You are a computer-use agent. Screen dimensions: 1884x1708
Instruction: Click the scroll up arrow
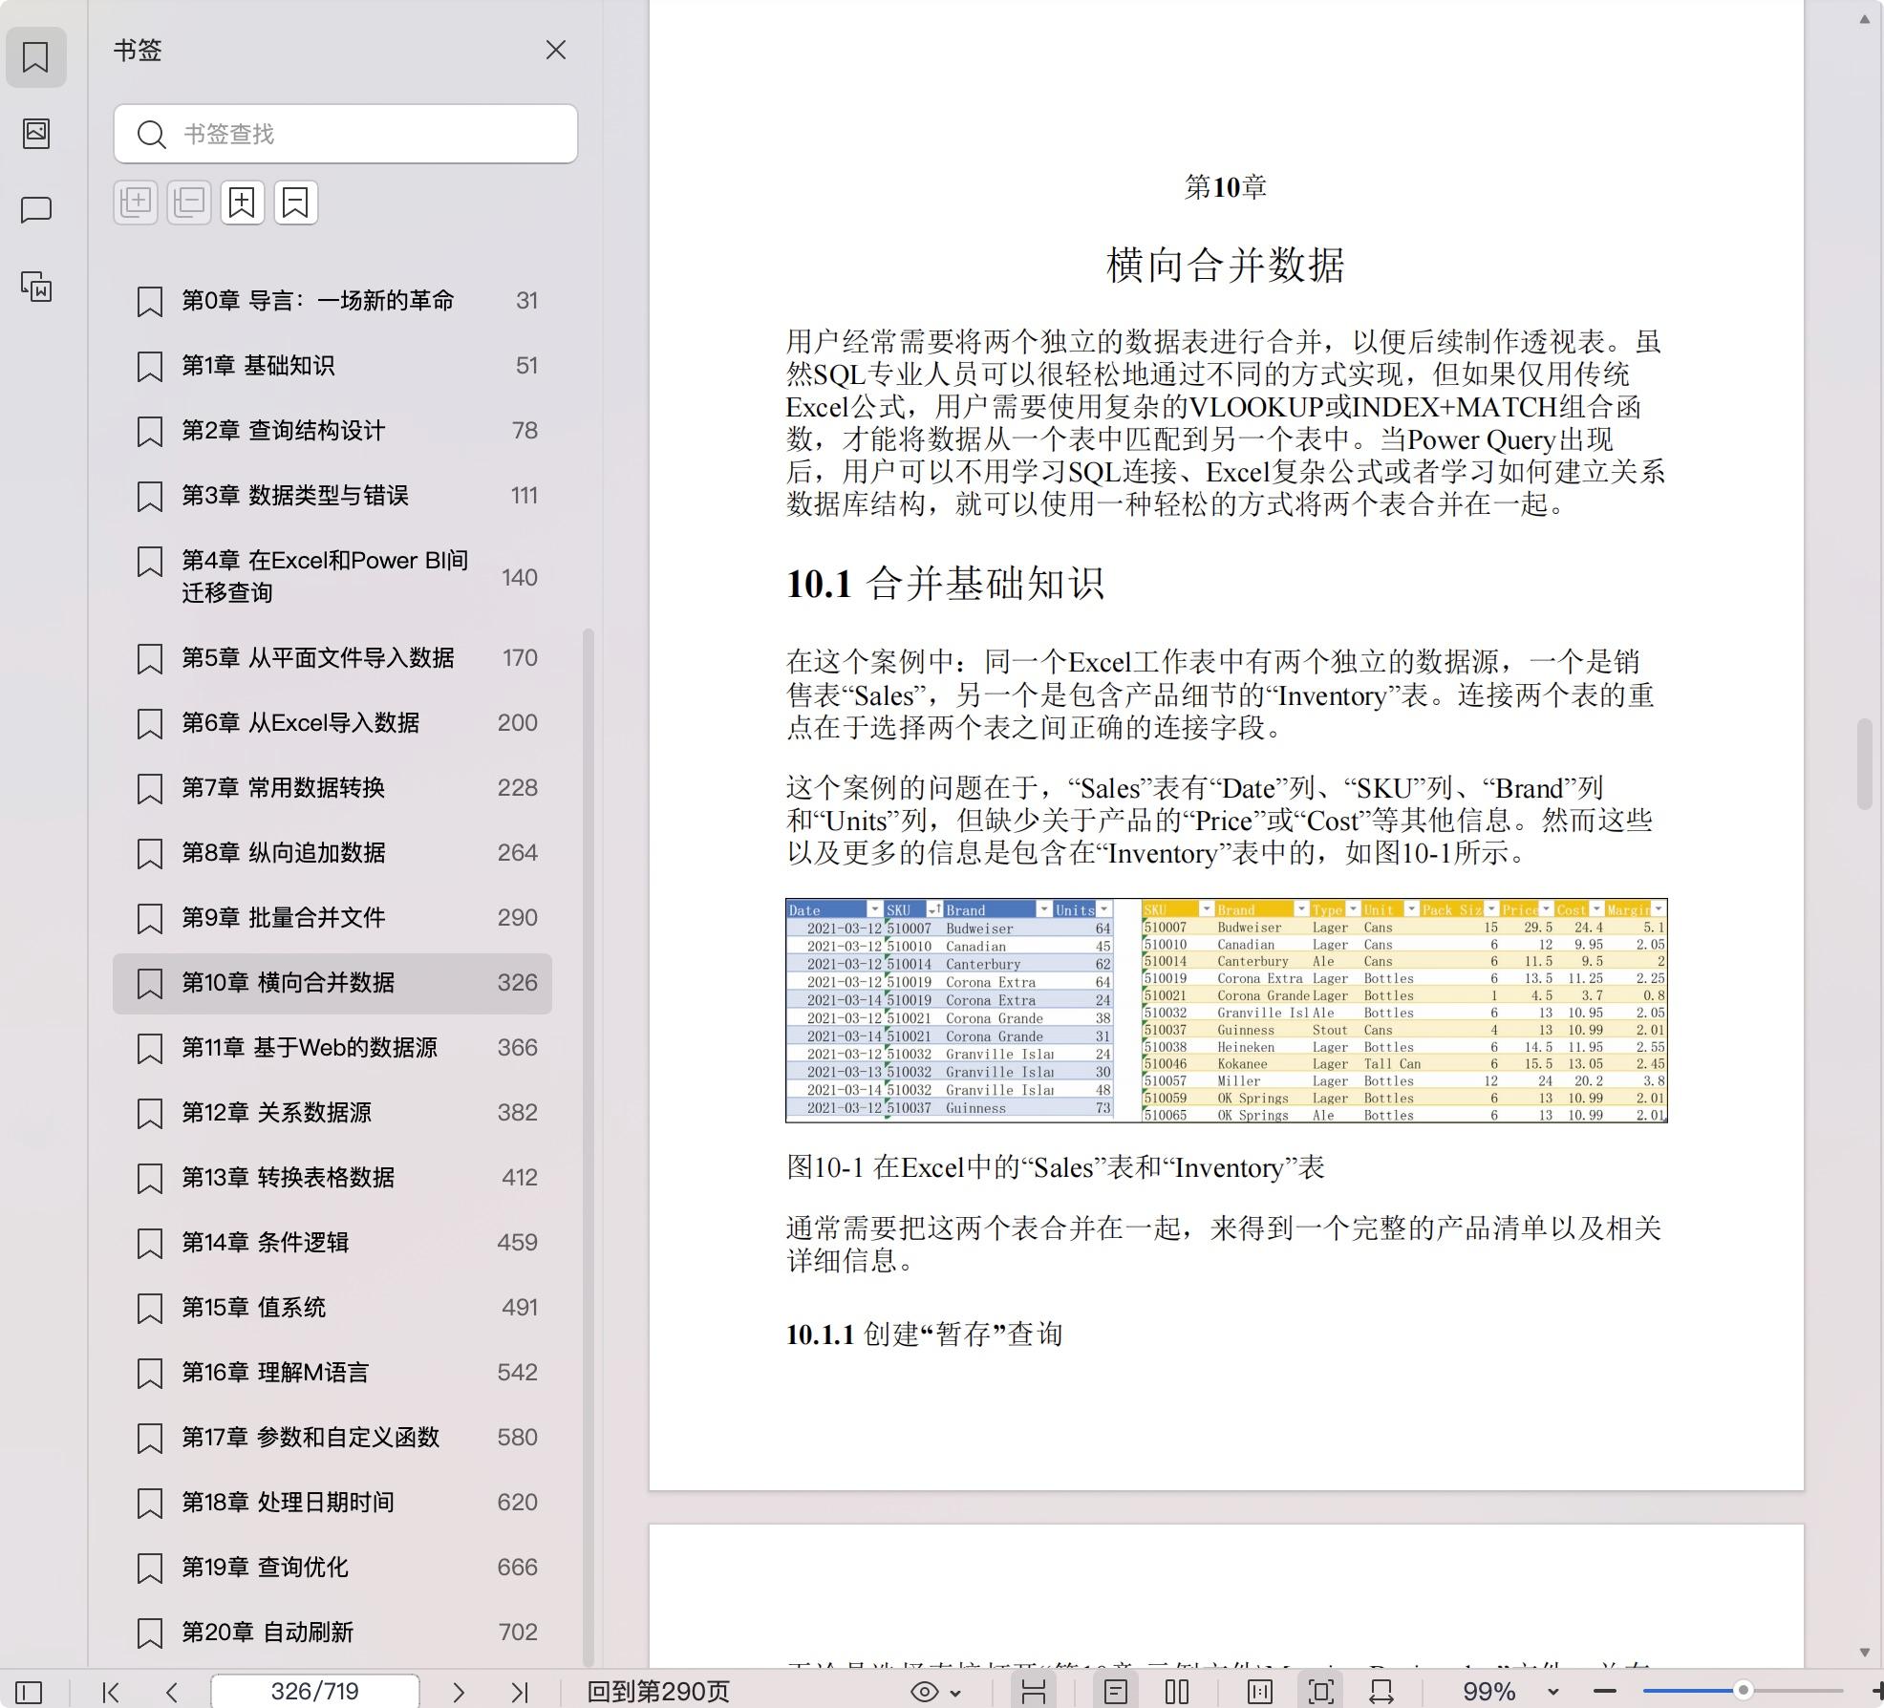click(x=1865, y=19)
